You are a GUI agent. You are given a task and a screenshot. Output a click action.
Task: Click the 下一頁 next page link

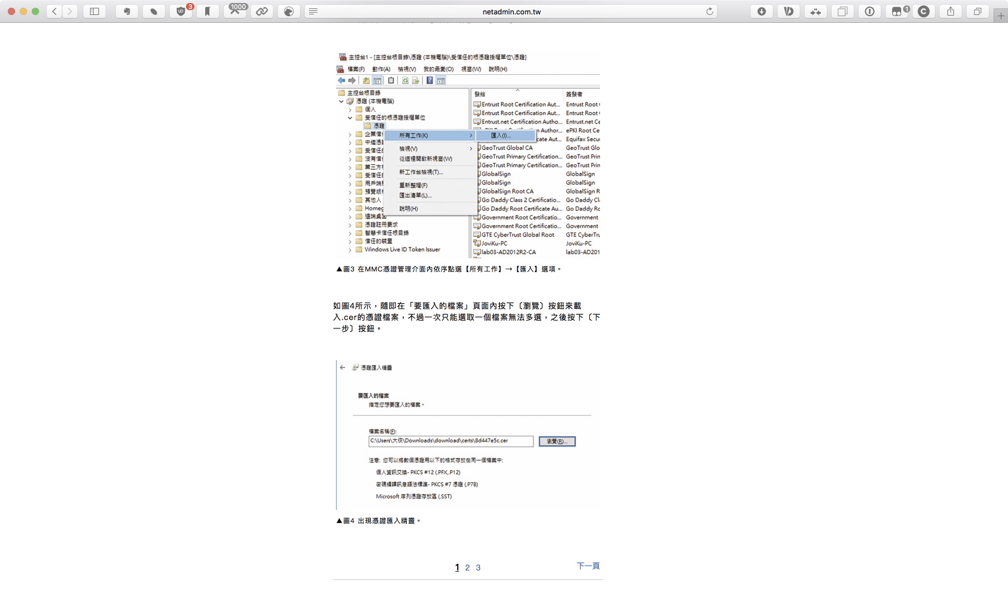point(588,566)
